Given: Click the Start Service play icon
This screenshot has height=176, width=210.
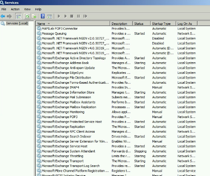Looking at the screenshot, I should click(x=59, y=16).
